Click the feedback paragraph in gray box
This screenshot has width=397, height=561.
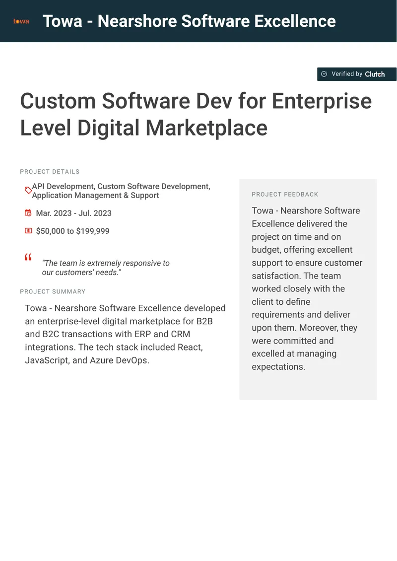pos(307,289)
